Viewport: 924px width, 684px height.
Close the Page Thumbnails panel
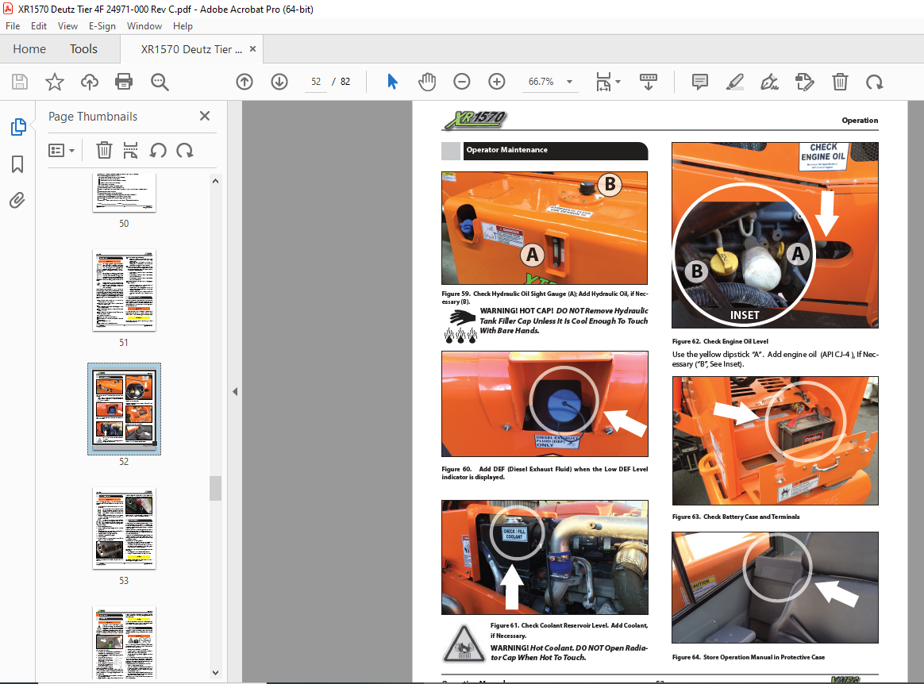[205, 116]
